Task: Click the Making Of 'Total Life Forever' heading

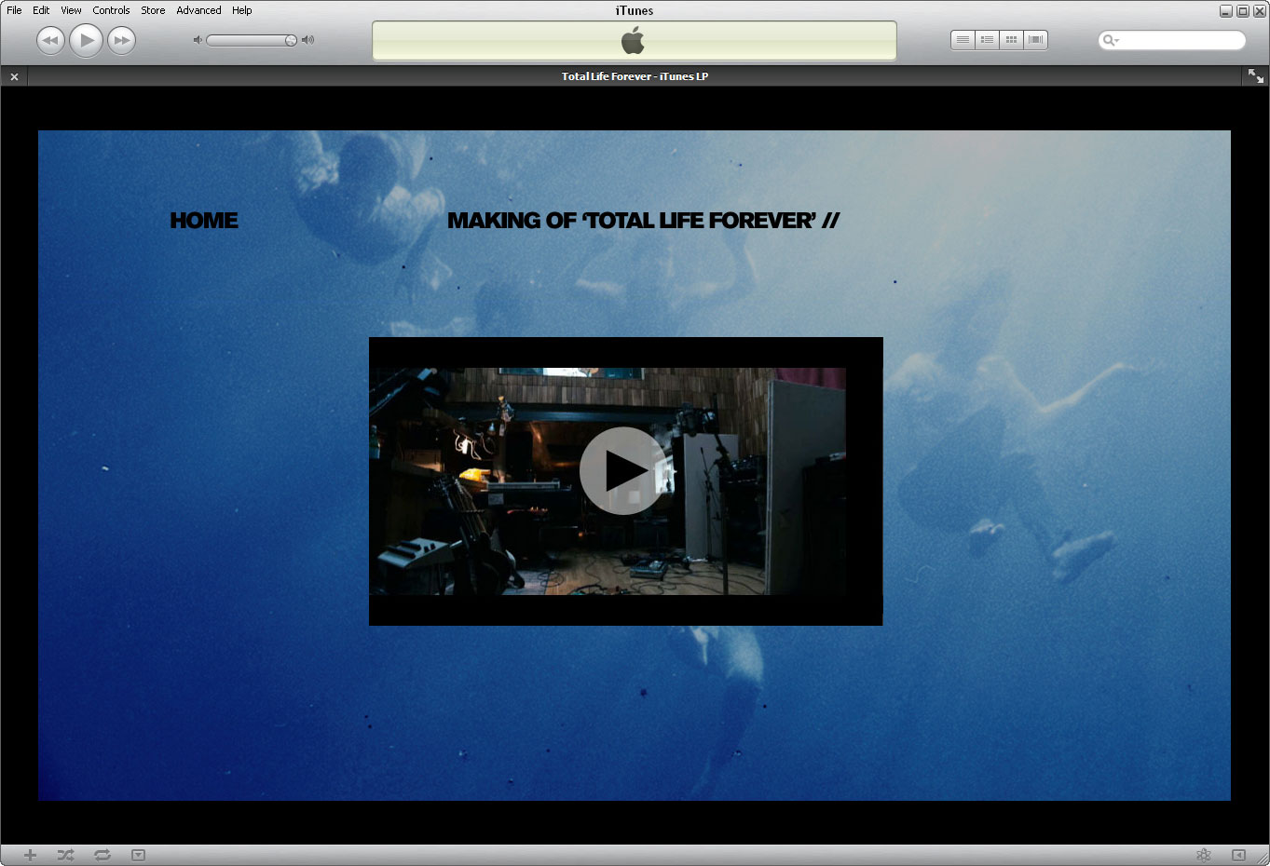Action: 643,221
